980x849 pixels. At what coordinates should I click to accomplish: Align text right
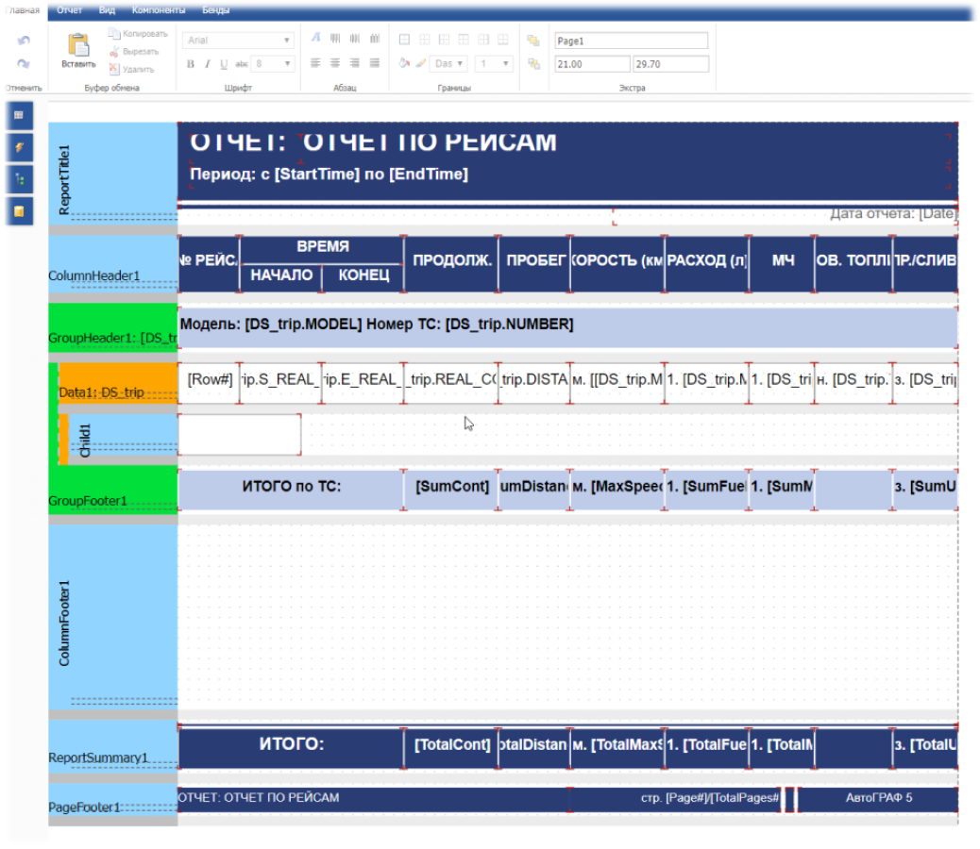pyautogui.click(x=354, y=63)
